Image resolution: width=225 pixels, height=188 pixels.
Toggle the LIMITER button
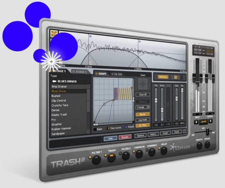203,122
